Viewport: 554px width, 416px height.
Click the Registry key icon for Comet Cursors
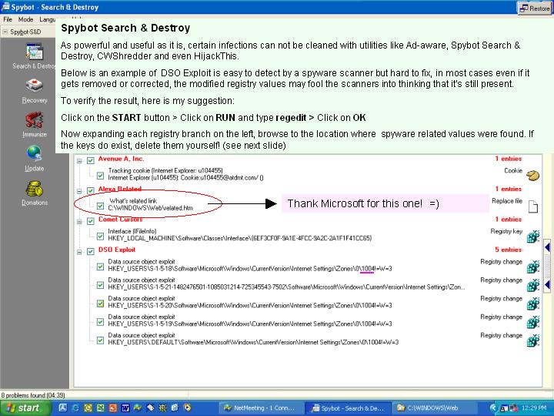532,236
